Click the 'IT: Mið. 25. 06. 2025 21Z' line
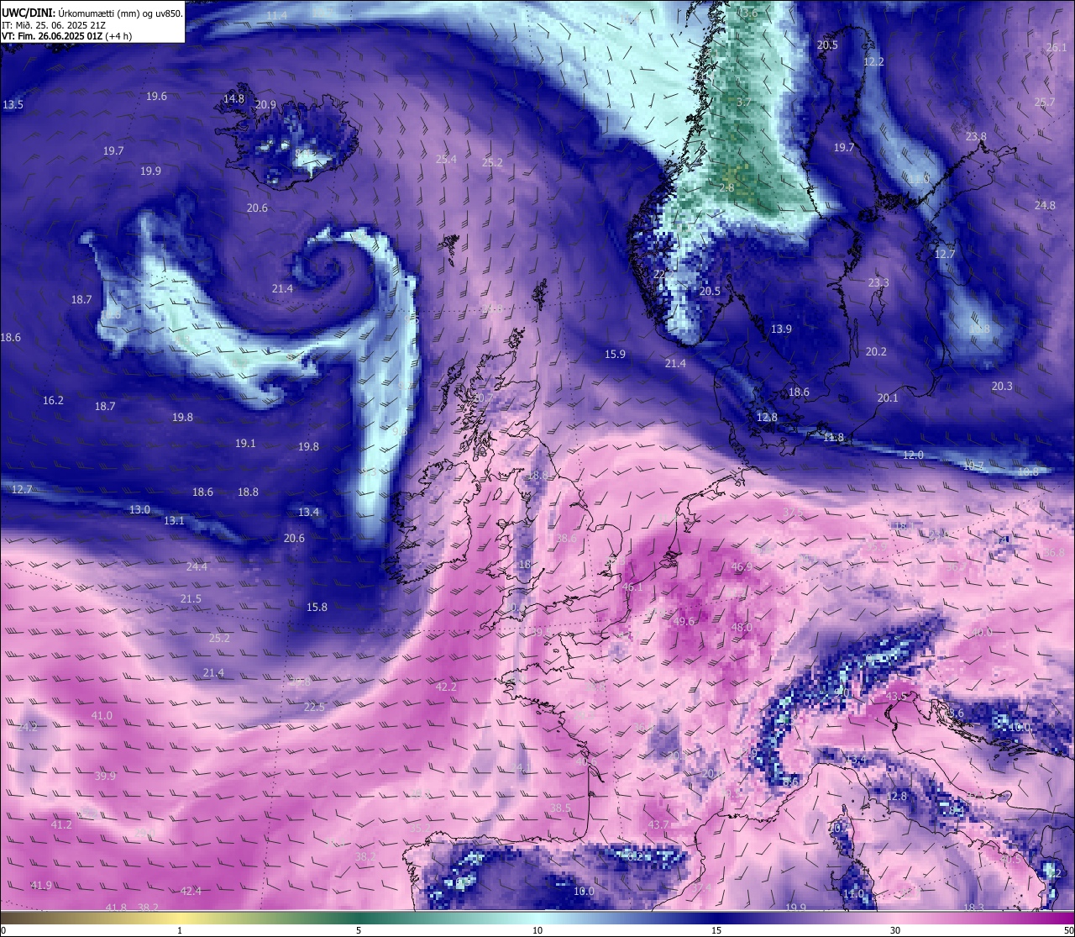1075x937 pixels. tap(53, 25)
